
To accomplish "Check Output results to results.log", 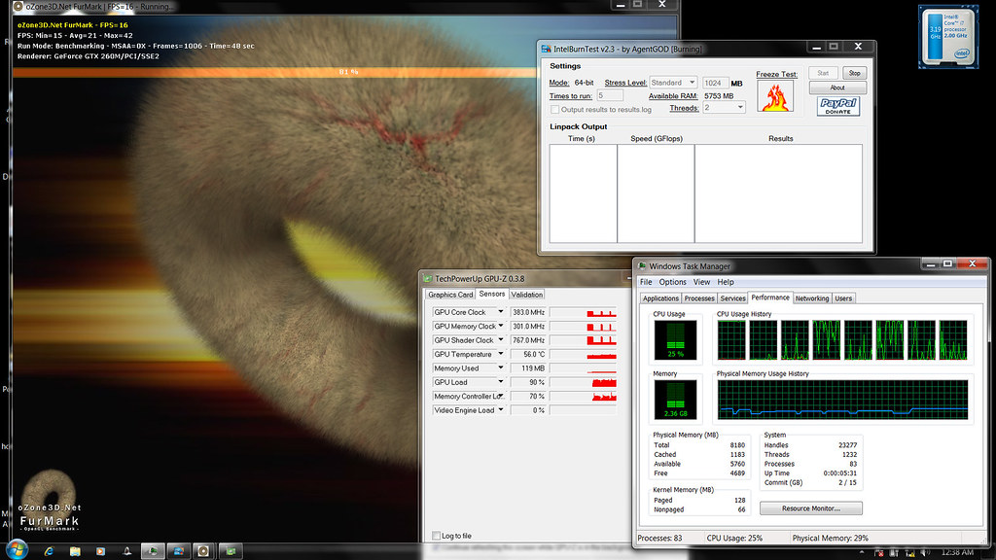I will click(x=554, y=109).
